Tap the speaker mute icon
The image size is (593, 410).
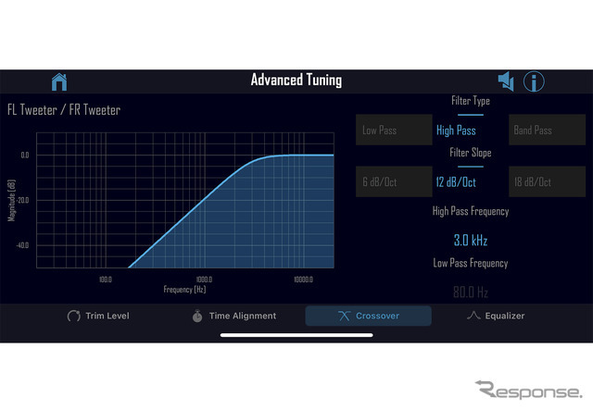[x=506, y=81]
